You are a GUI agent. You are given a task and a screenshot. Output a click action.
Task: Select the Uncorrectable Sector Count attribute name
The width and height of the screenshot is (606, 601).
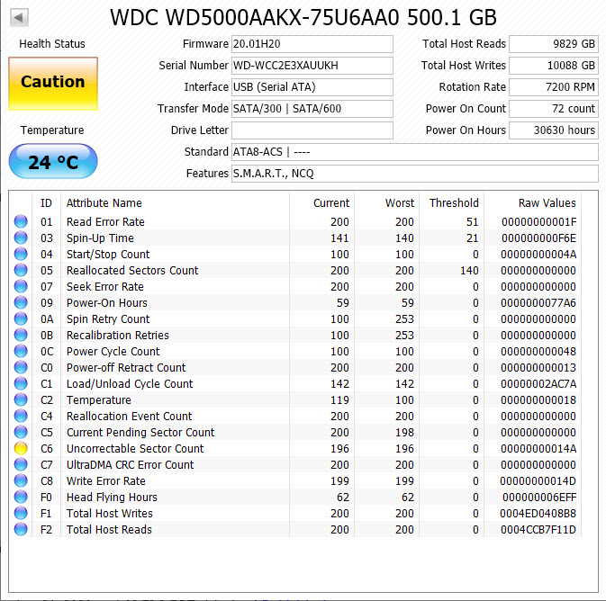(x=135, y=449)
